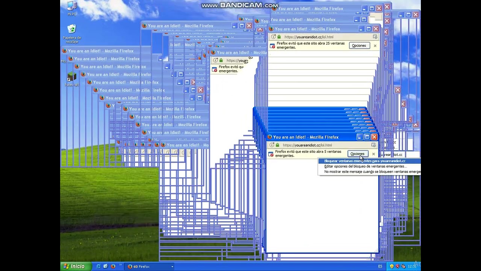Click site info icon in the 25 ventanas window
481x271 pixels.
[x=273, y=37]
